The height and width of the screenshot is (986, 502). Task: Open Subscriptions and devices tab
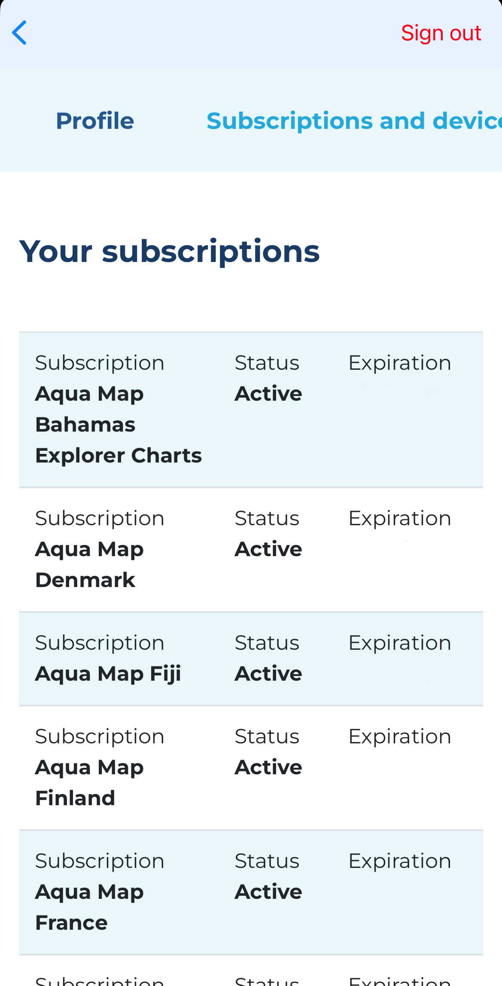tap(354, 121)
